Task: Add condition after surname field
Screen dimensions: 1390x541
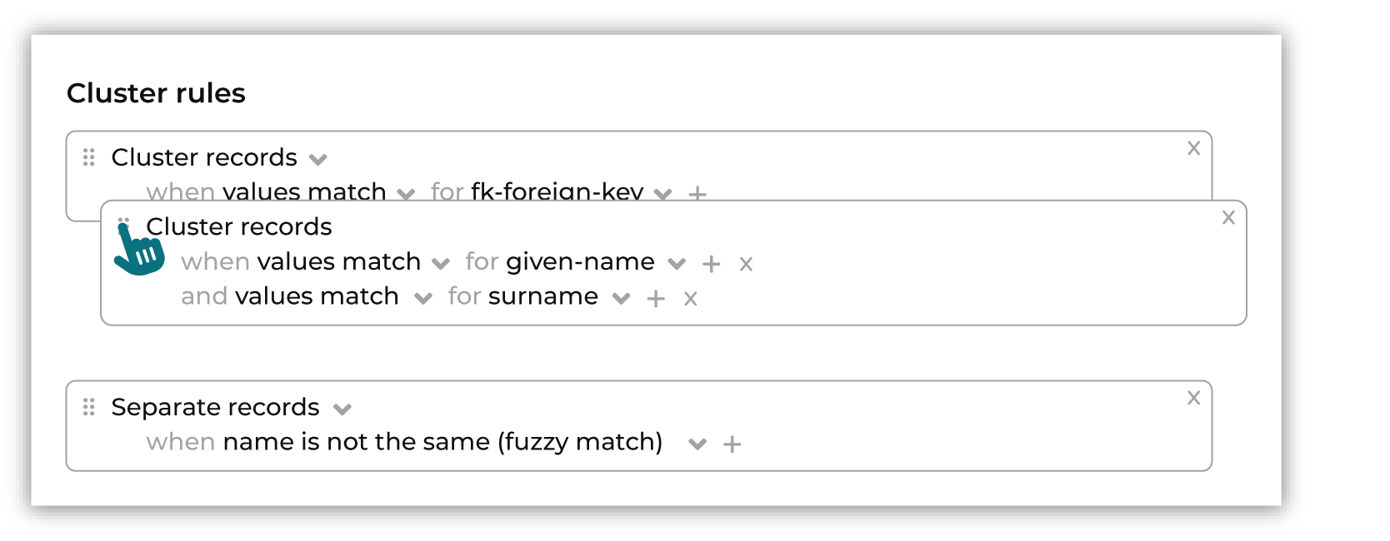Action: [656, 299]
